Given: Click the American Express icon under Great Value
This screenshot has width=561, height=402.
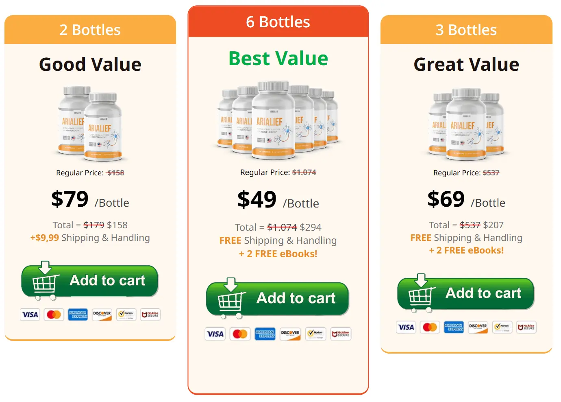Looking at the screenshot, I should click(x=454, y=327).
